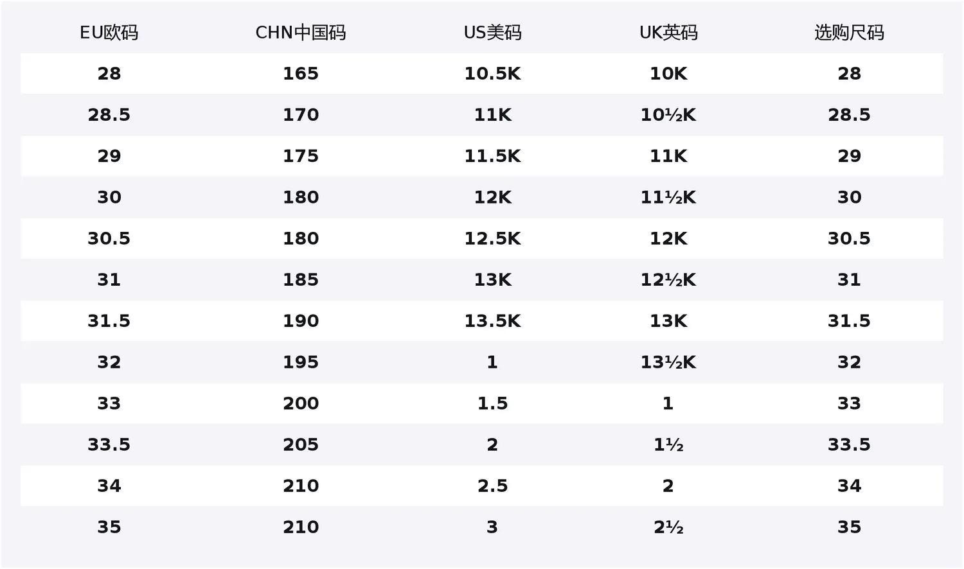Click the US美码 column header

click(x=492, y=33)
